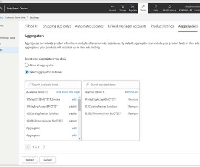The image size is (200, 167).
Task: Click Settings breadcrumb
Action: [34, 17]
